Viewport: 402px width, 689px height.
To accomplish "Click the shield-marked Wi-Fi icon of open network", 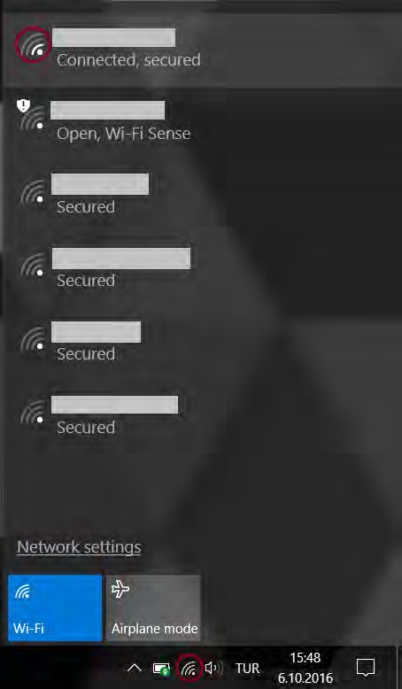I will pos(32,115).
